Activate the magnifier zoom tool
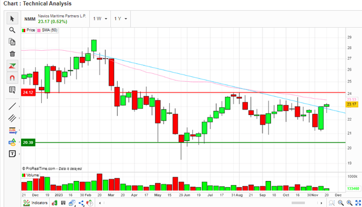This screenshot has height=207, width=362. tap(12, 30)
